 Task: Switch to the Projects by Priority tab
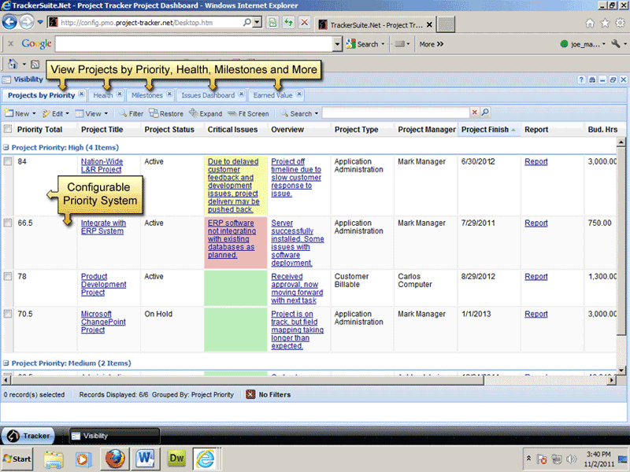click(x=42, y=95)
